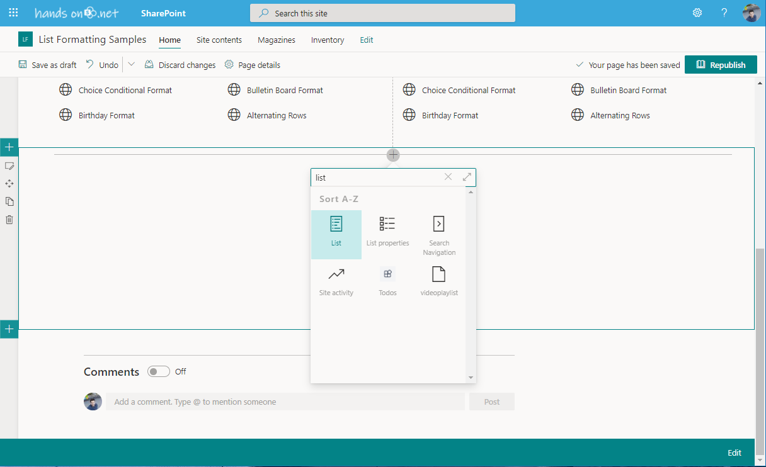This screenshot has width=766, height=467.
Task: Delete the section using the trash icon
Action: click(x=9, y=219)
